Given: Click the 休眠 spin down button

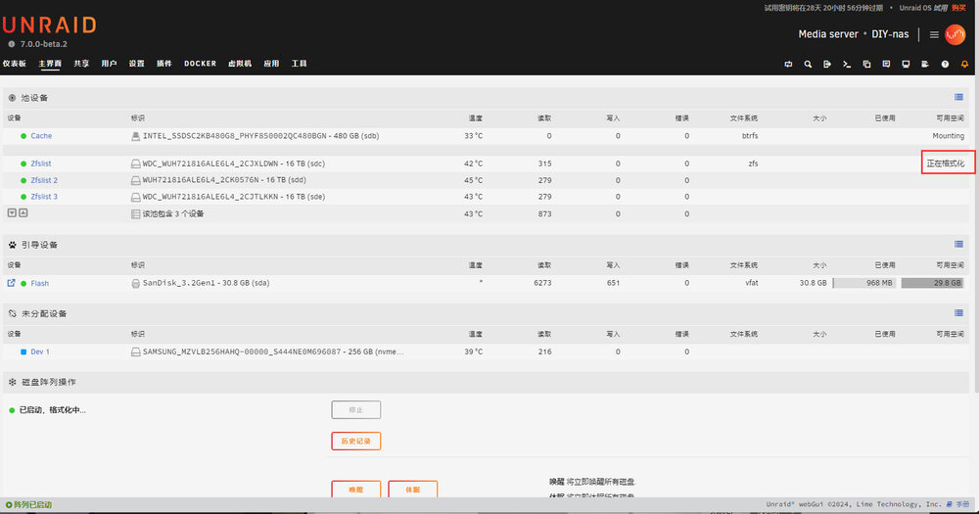Looking at the screenshot, I should [x=413, y=489].
